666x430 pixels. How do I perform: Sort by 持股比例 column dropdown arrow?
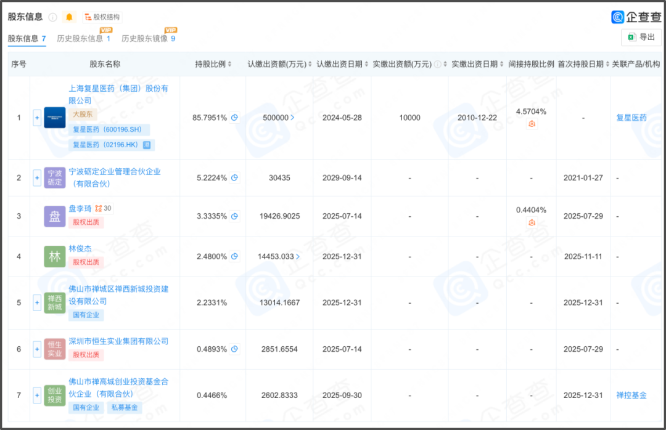point(231,65)
